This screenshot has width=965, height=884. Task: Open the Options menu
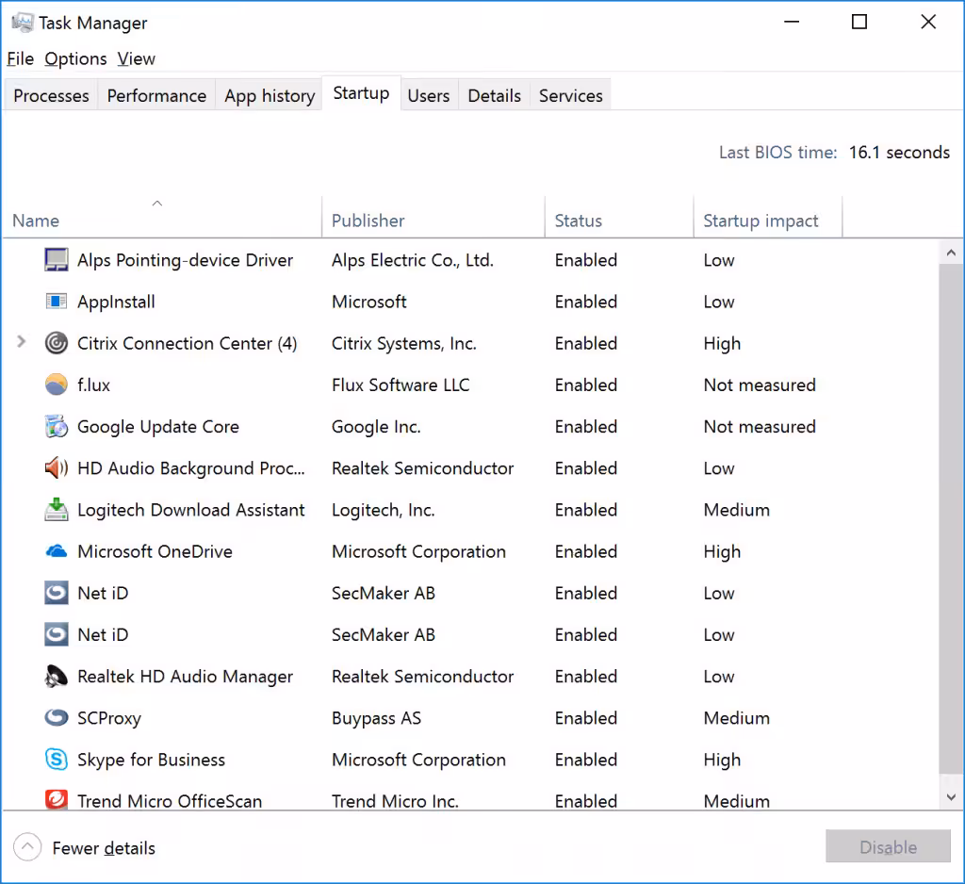point(75,58)
